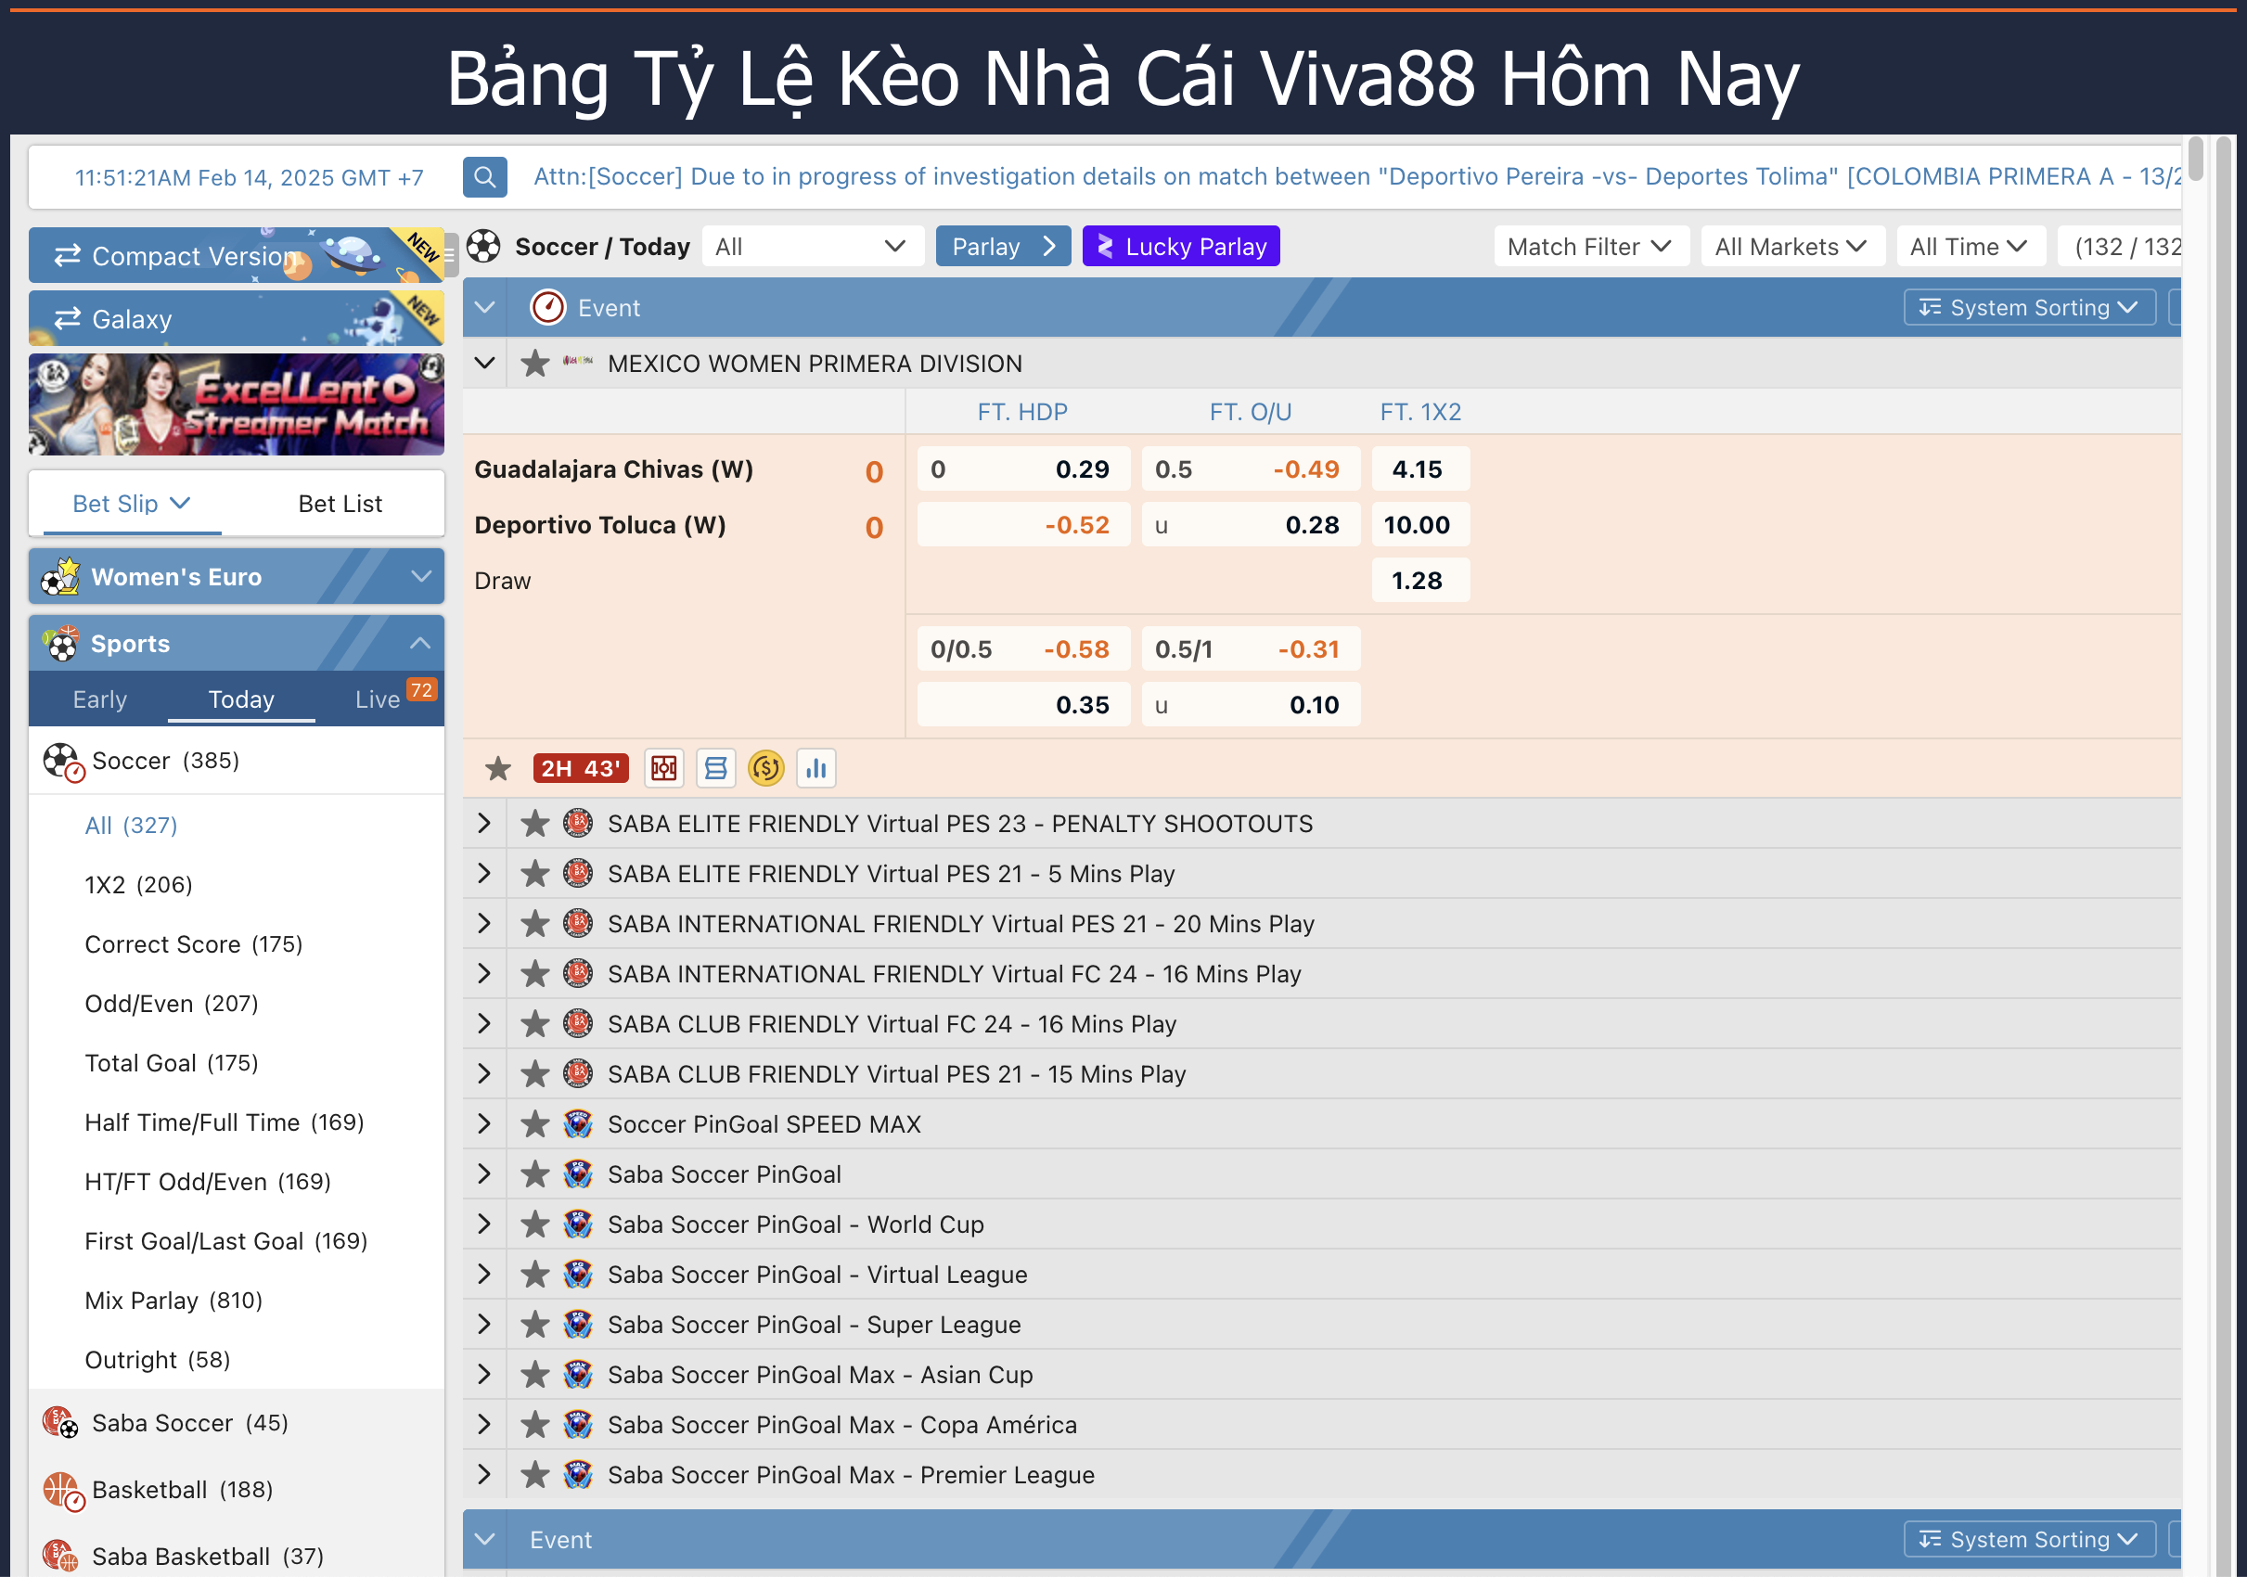Image resolution: width=2247 pixels, height=1577 pixels.
Task: Select Half Time/Full Time (169) market
Action: [225, 1122]
